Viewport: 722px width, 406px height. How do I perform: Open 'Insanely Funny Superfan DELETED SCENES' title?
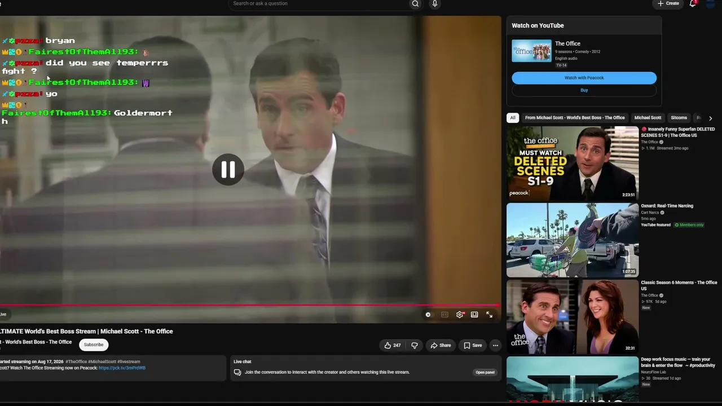click(x=678, y=132)
